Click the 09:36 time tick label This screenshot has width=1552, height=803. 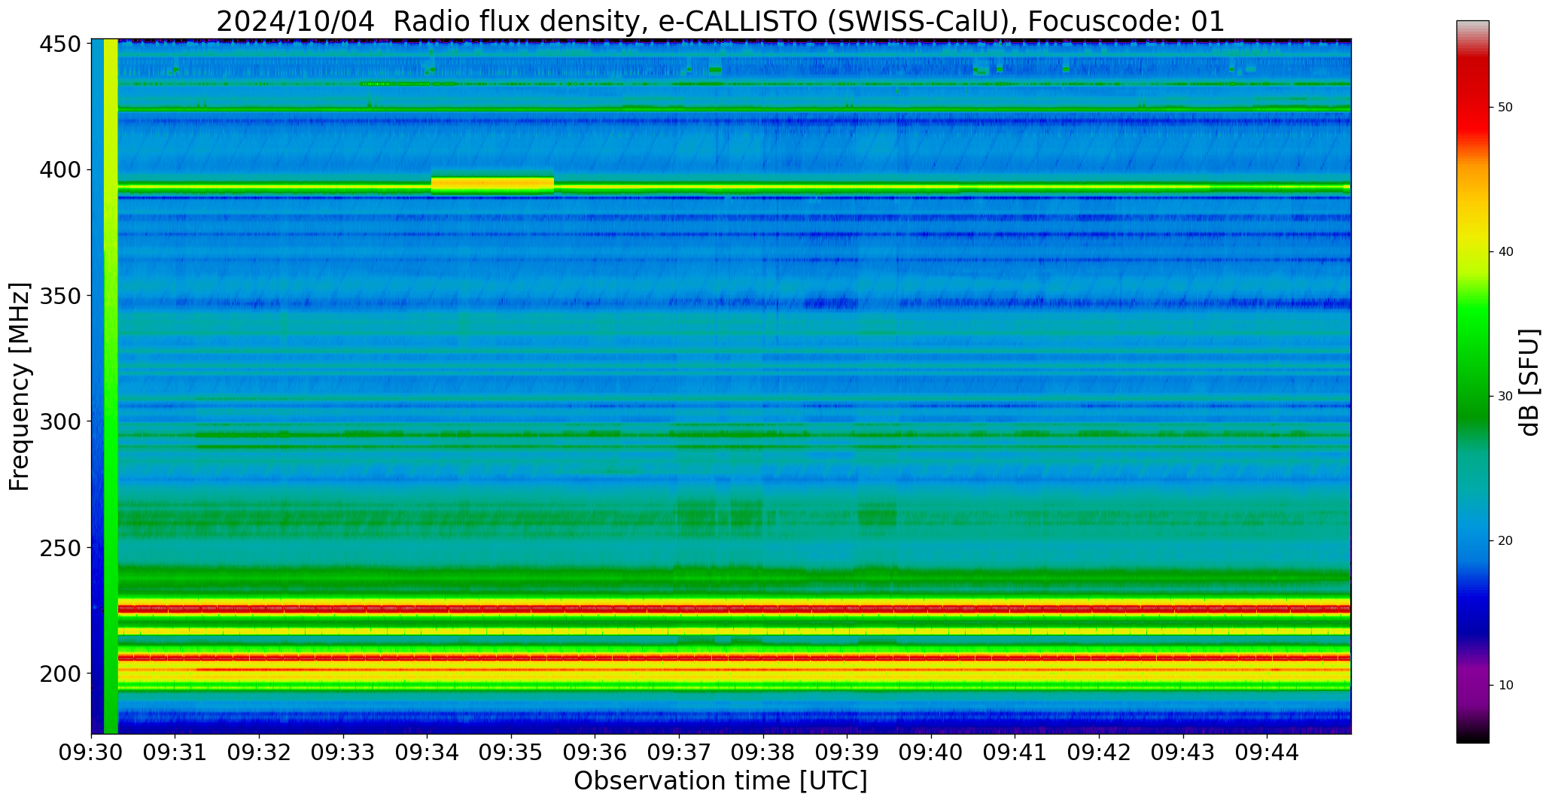pos(595,753)
